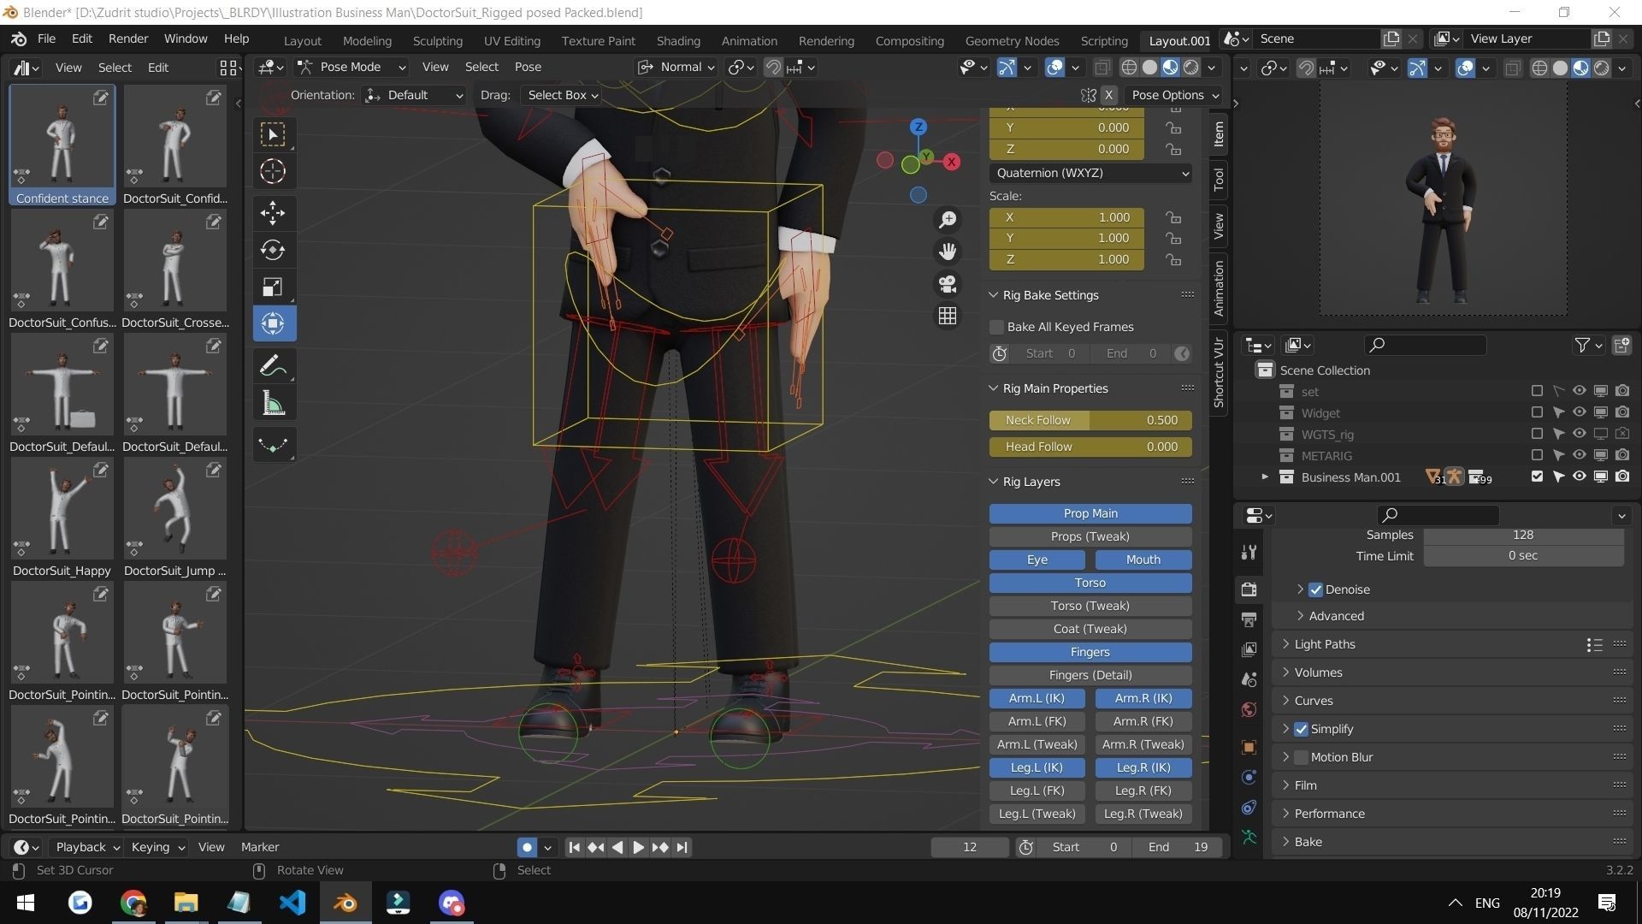Viewport: 1642px width, 924px height.
Task: Toggle the Prop Main layer button
Action: click(x=1090, y=513)
